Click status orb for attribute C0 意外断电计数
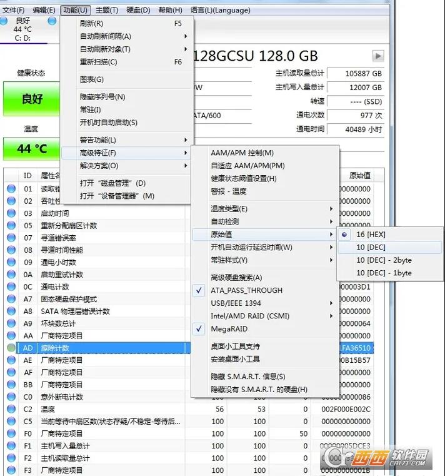 pos(11,397)
